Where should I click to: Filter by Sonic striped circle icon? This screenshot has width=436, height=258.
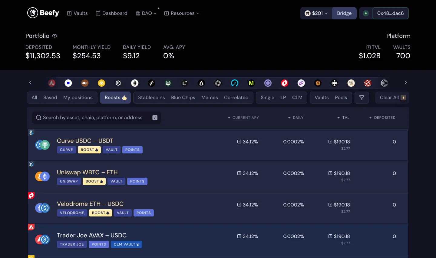(384, 83)
